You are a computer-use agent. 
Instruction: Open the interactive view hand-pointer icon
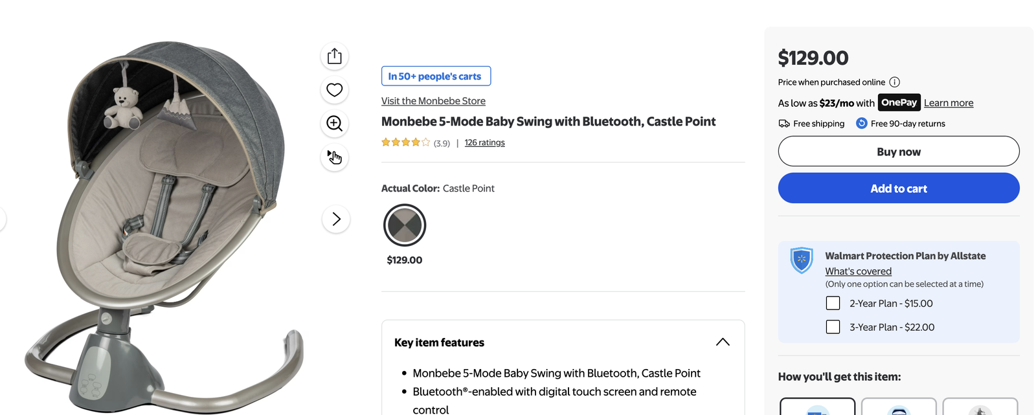pos(335,157)
